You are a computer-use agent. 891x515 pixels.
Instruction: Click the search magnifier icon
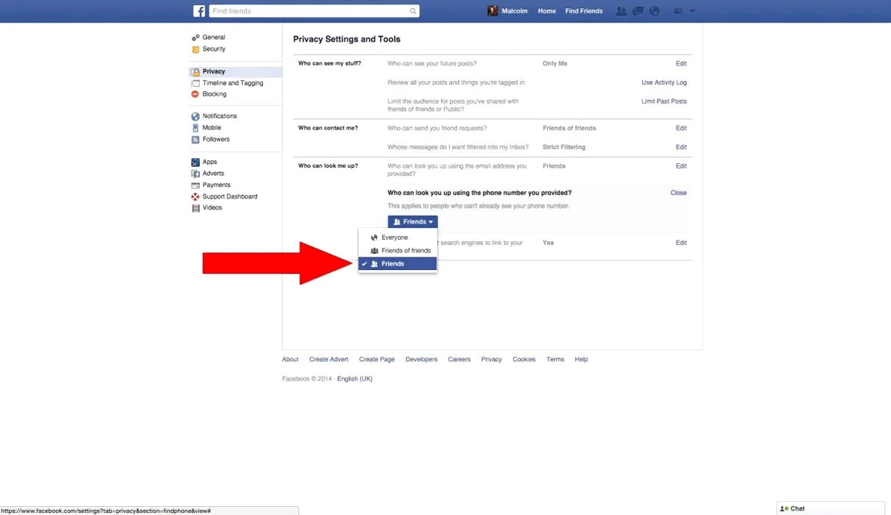pyautogui.click(x=413, y=11)
